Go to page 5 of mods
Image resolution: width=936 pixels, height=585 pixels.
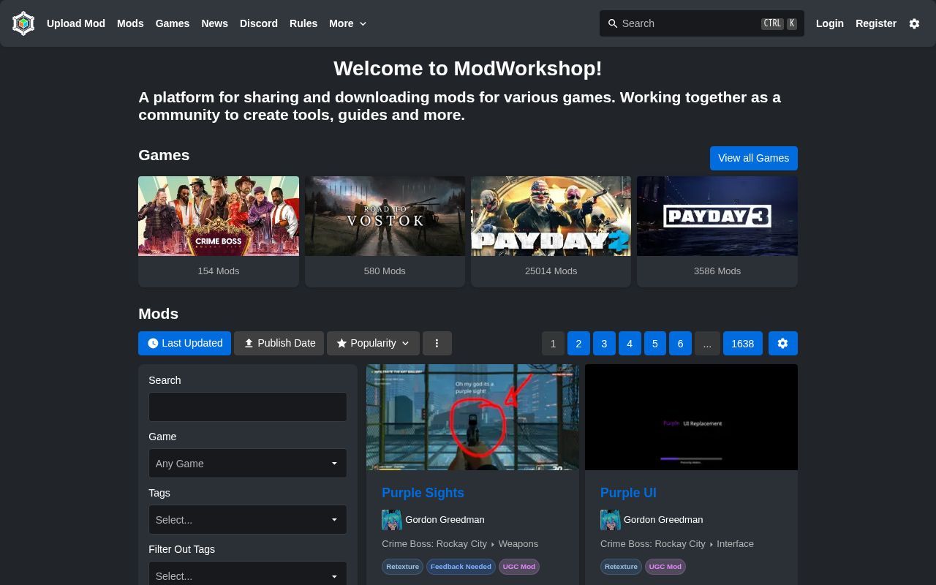655,343
